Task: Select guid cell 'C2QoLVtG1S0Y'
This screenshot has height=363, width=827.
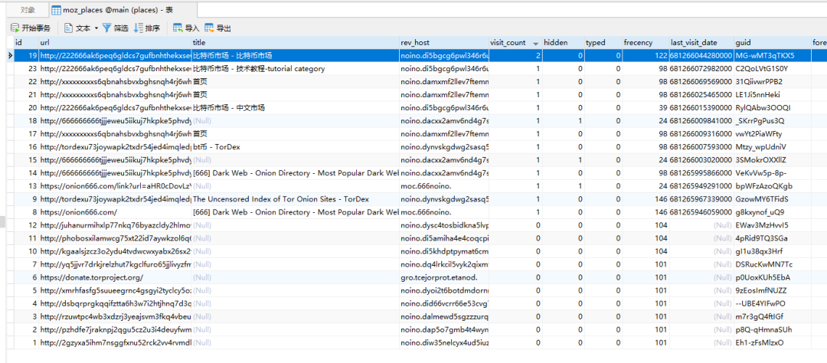Action: (x=772, y=69)
